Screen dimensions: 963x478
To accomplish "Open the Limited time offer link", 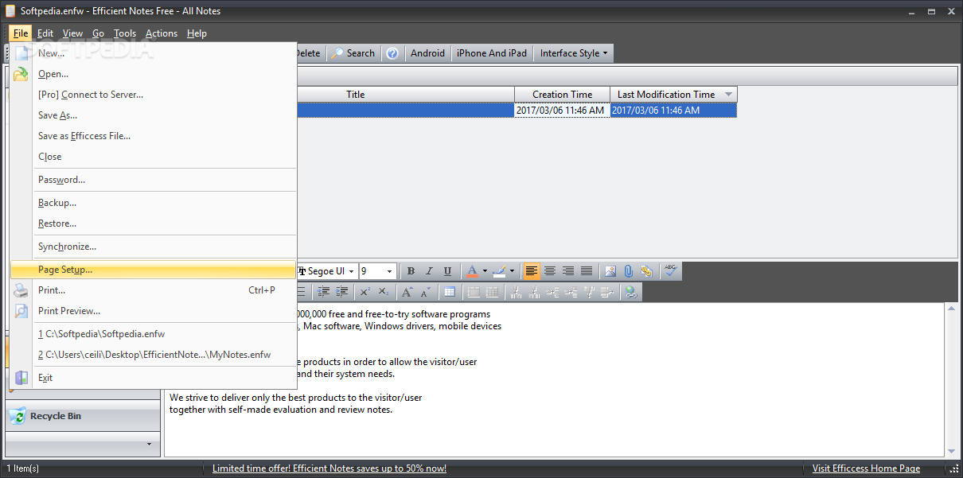I will 329,468.
